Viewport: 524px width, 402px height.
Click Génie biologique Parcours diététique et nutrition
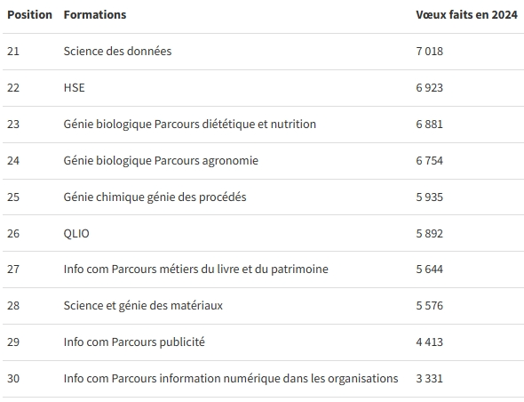pos(190,125)
